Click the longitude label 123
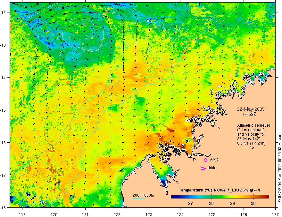Viewport: 282px width, 217px height. point(149,214)
